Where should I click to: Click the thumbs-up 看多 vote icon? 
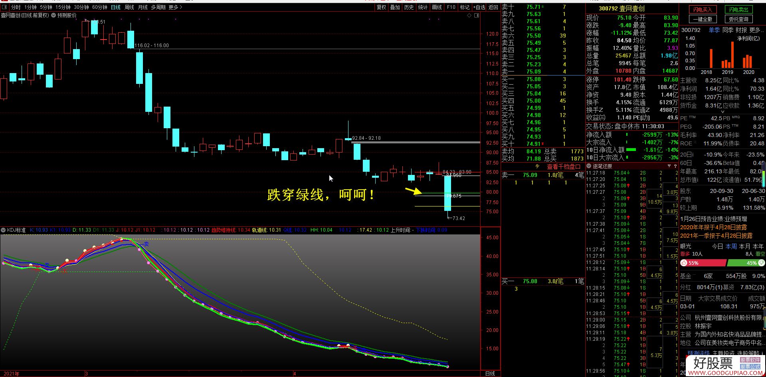coord(684,263)
